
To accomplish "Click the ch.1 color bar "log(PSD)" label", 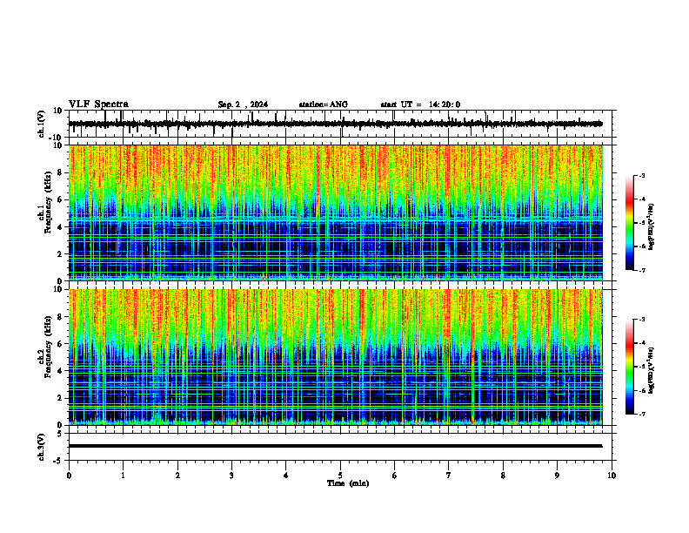I will pos(652,227).
